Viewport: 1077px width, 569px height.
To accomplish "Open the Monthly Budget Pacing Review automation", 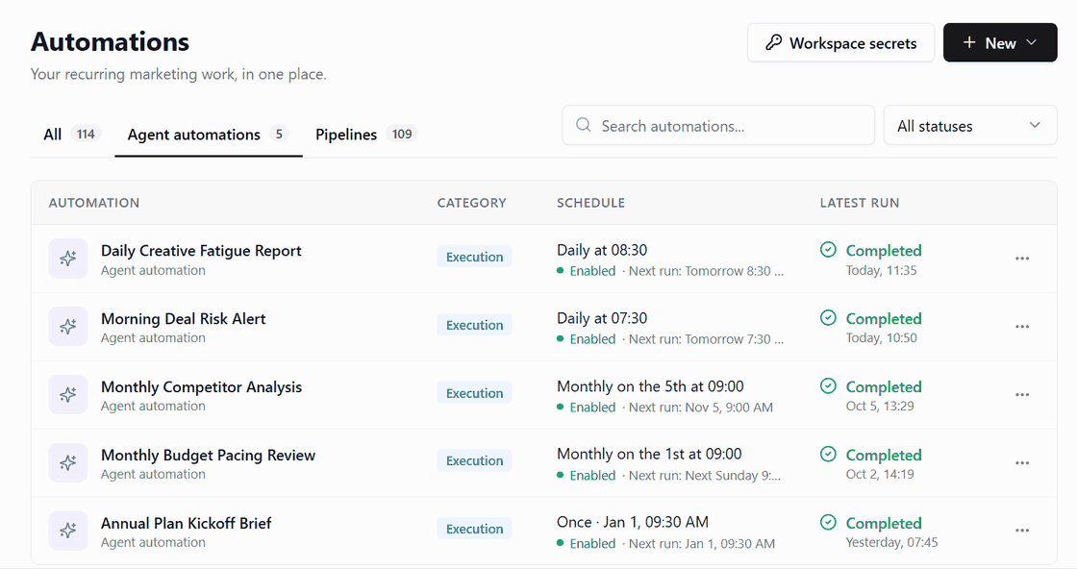I will point(208,455).
